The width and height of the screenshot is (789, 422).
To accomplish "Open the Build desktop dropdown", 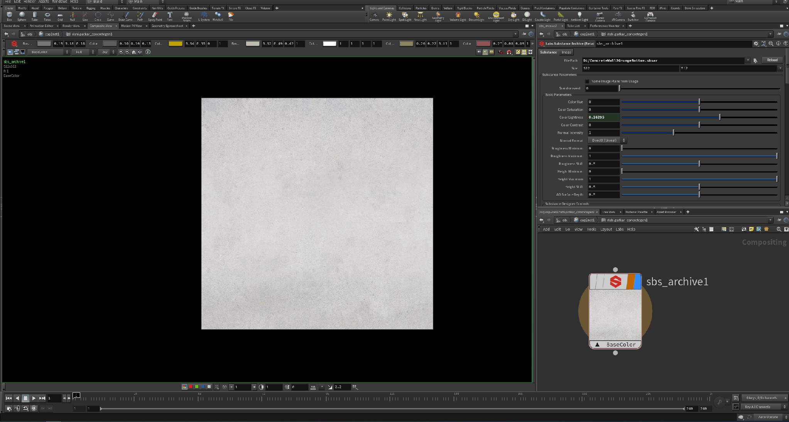I will pyautogui.click(x=105, y=2).
